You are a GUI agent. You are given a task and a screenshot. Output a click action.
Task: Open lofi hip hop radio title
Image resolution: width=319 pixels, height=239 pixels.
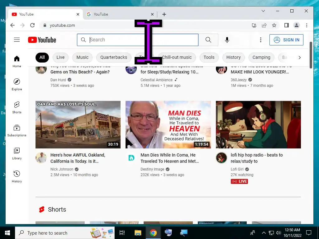tap(257, 158)
